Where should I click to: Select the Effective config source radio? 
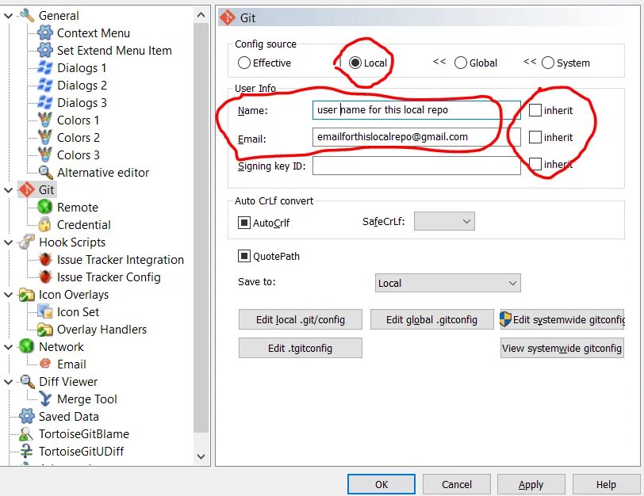point(244,63)
